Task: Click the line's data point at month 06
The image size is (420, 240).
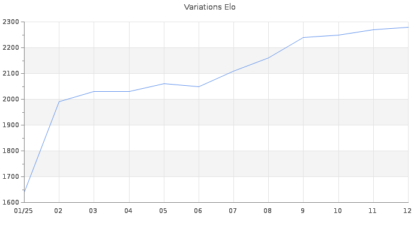Action: (199, 86)
